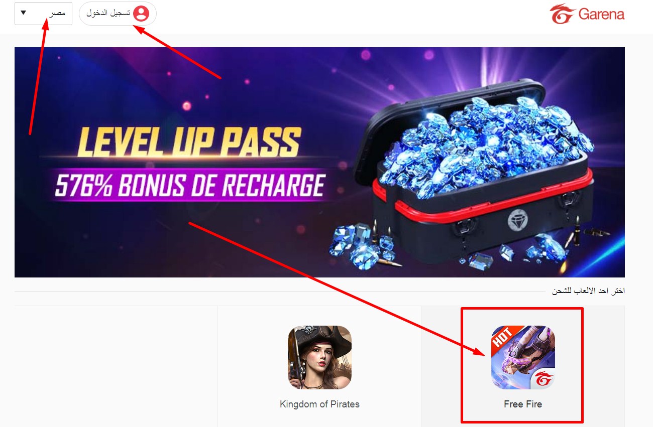Click the red user avatar icon
The image size is (653, 427).
(x=141, y=14)
